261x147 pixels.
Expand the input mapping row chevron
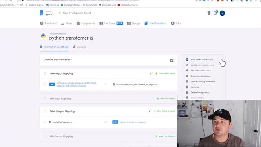tap(106, 85)
